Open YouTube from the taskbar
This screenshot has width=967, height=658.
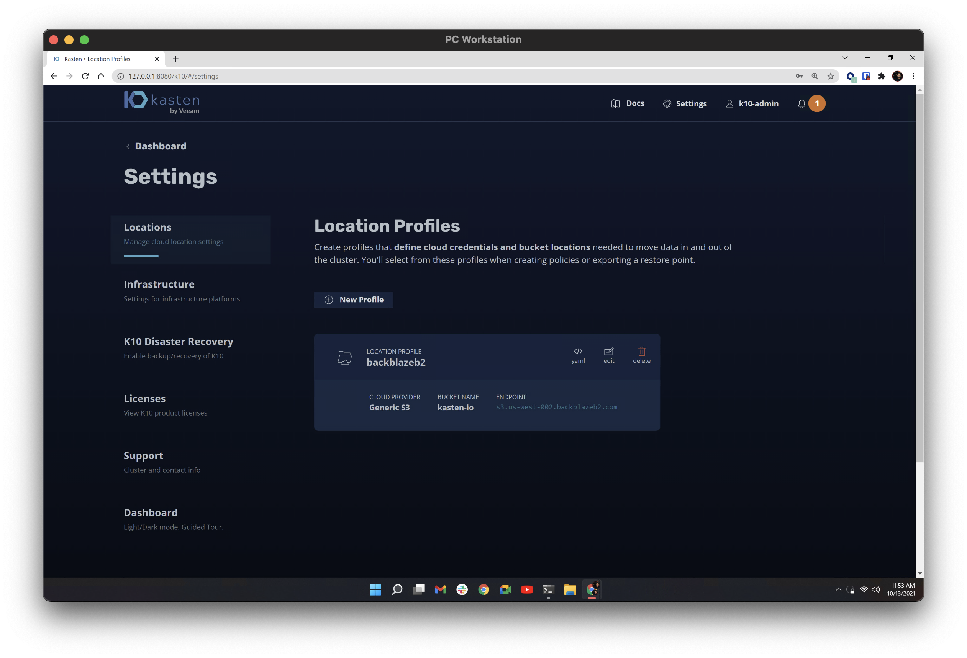527,589
